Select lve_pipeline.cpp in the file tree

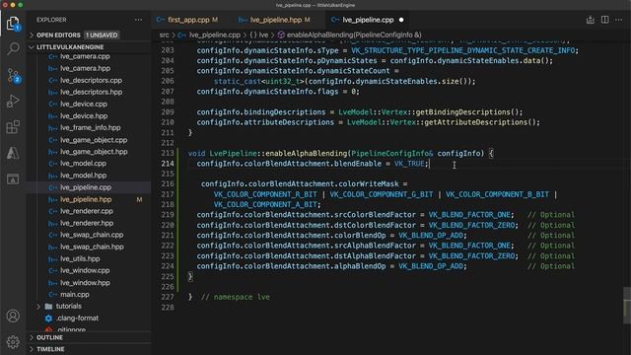[x=86, y=187]
